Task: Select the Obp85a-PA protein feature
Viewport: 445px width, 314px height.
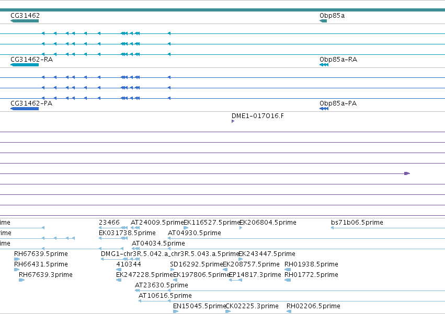Action: 324,109
